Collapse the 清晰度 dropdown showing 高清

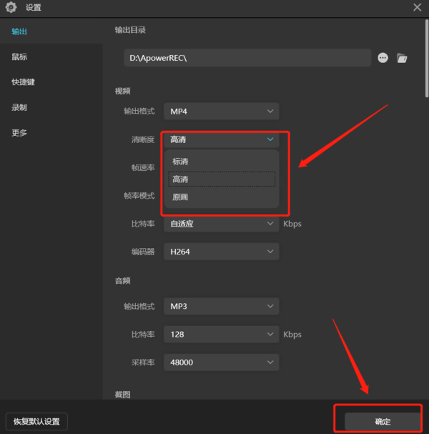pos(221,140)
